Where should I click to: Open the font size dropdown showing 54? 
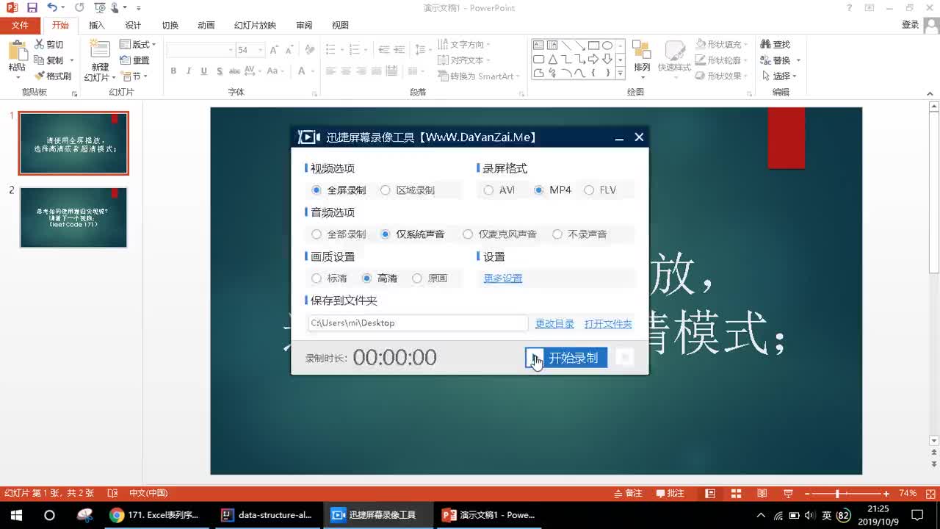(260, 50)
